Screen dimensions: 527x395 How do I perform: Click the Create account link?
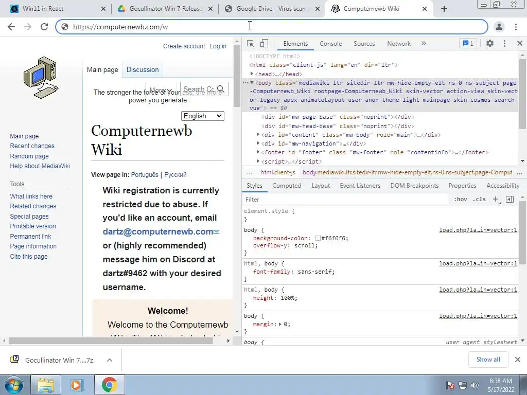point(184,46)
